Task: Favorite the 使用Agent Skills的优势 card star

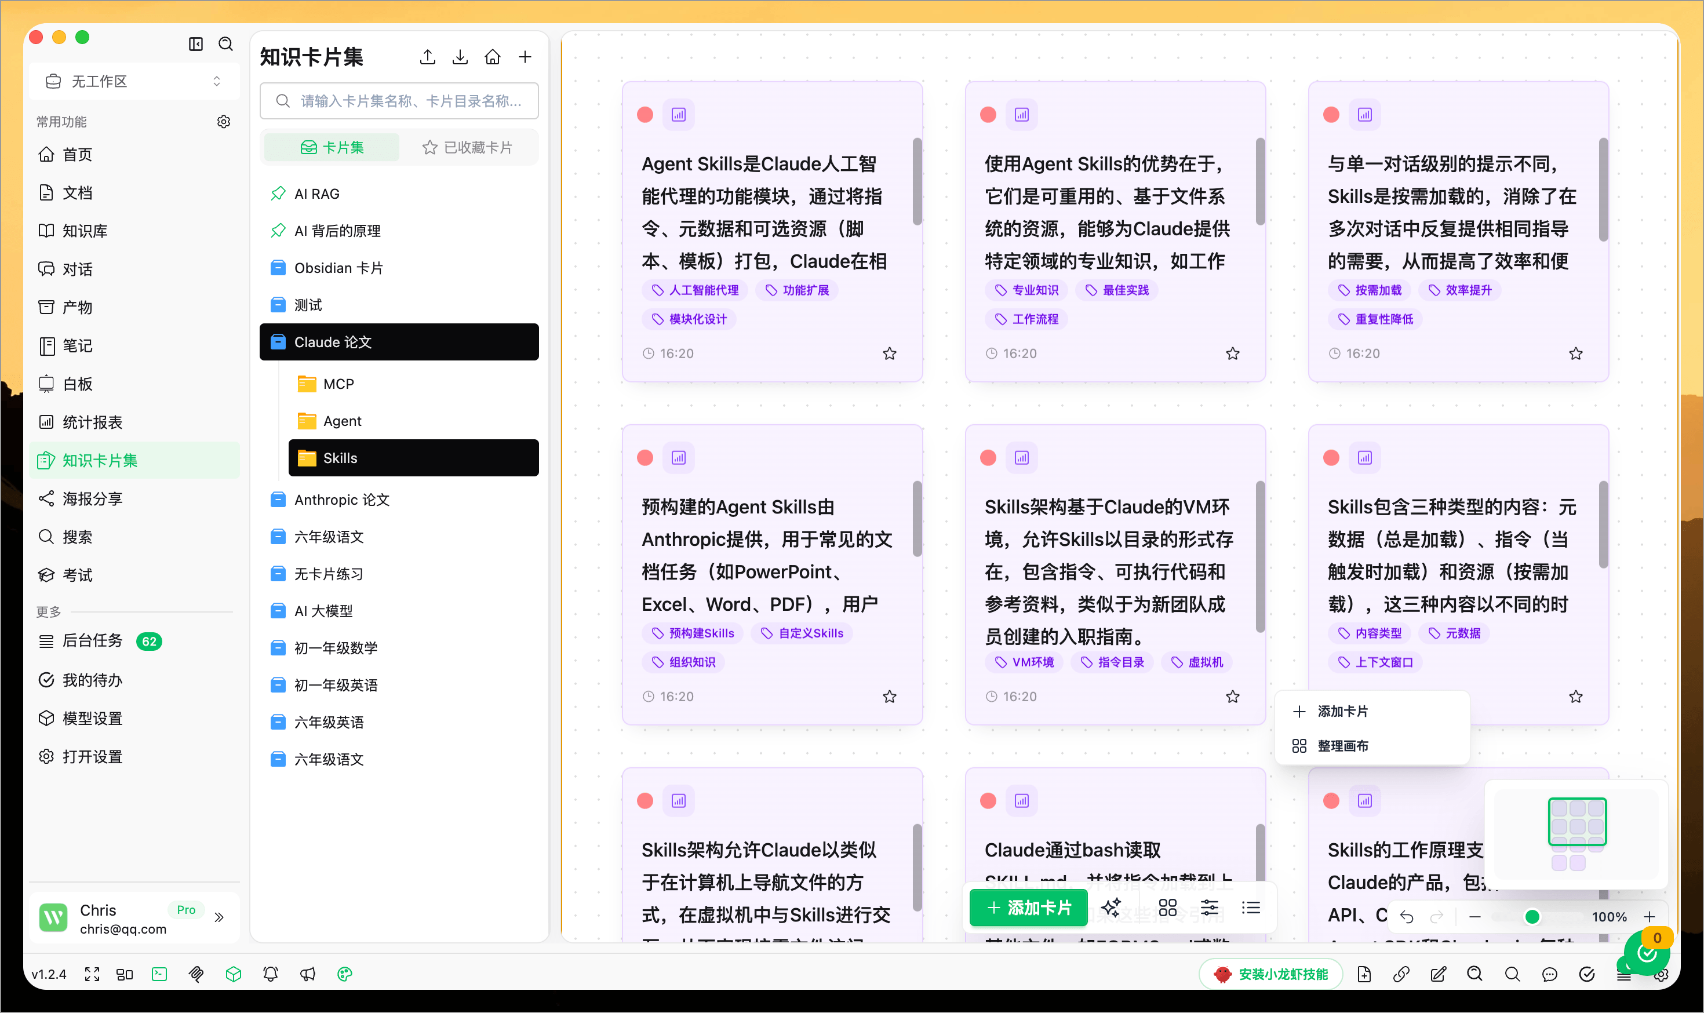Action: 1233,353
